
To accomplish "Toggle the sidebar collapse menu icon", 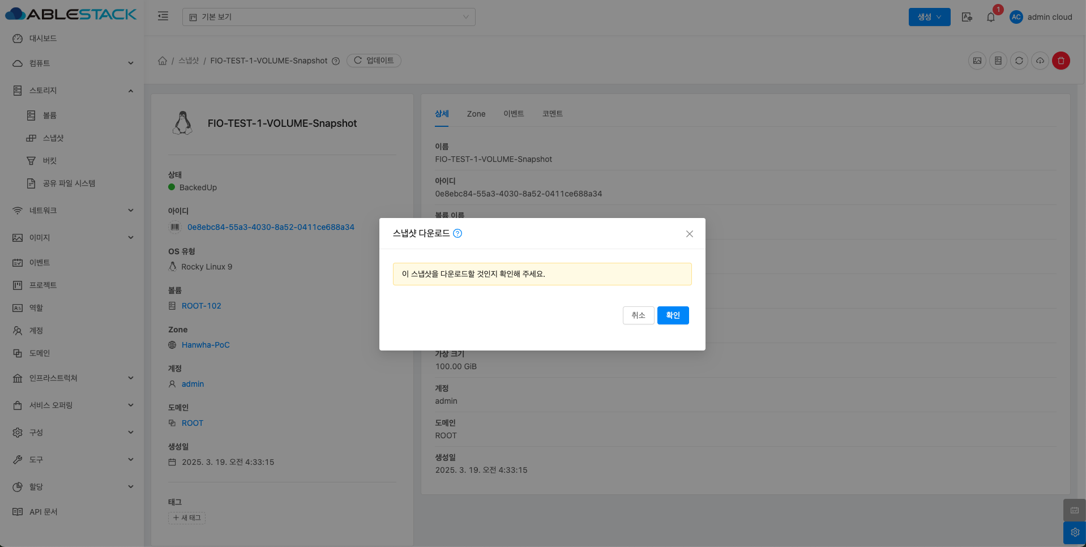I will click(x=163, y=16).
